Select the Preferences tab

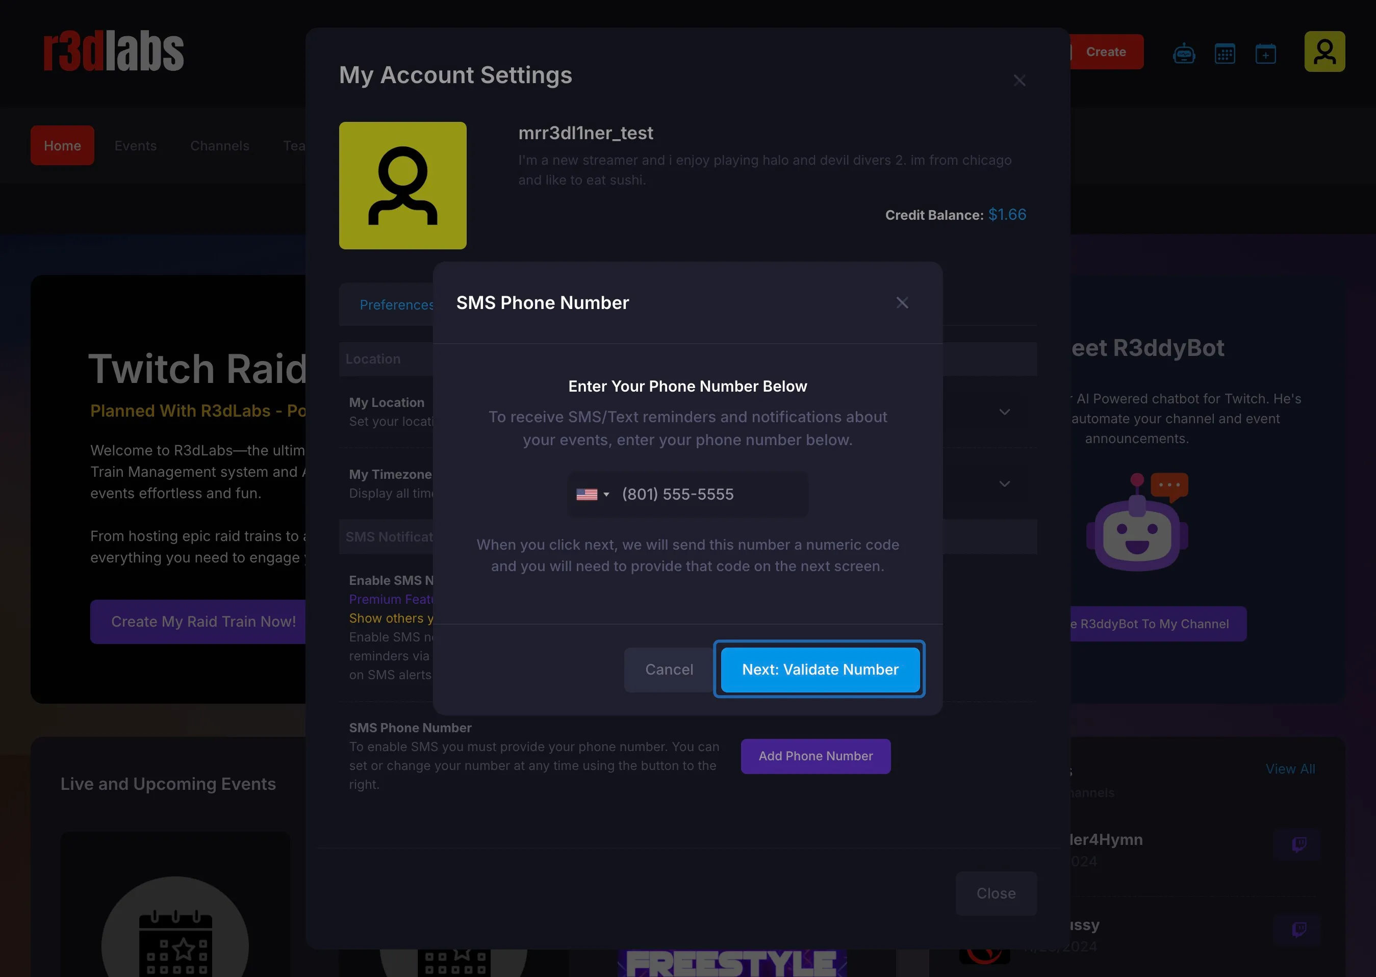click(396, 305)
